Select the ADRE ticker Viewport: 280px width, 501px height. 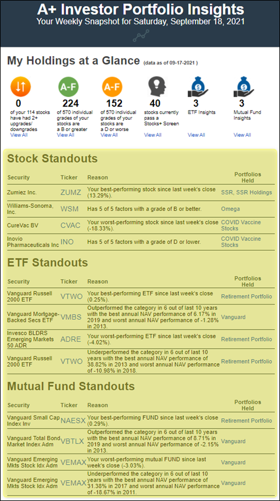pyautogui.click(x=71, y=339)
